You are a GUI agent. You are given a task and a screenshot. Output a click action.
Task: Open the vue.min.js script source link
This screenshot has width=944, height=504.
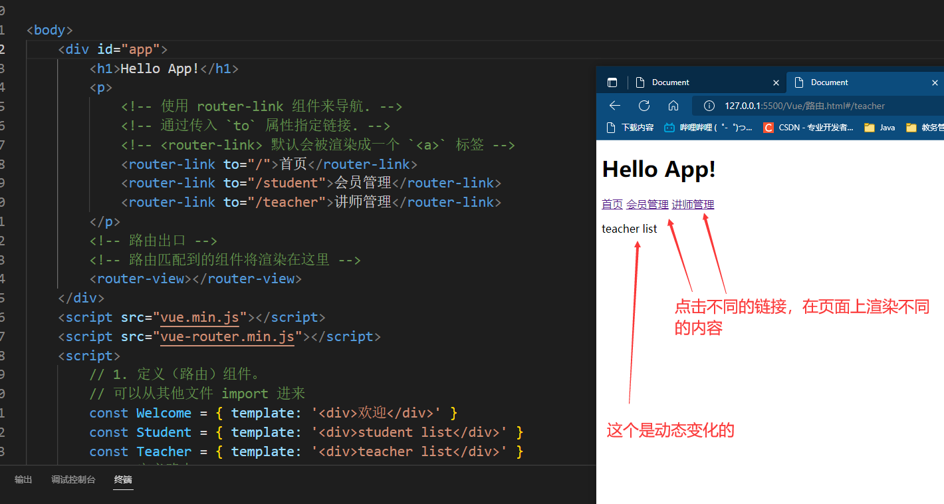tap(199, 317)
